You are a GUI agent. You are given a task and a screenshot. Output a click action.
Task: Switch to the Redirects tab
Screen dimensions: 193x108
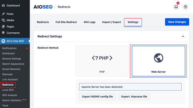tap(43, 22)
